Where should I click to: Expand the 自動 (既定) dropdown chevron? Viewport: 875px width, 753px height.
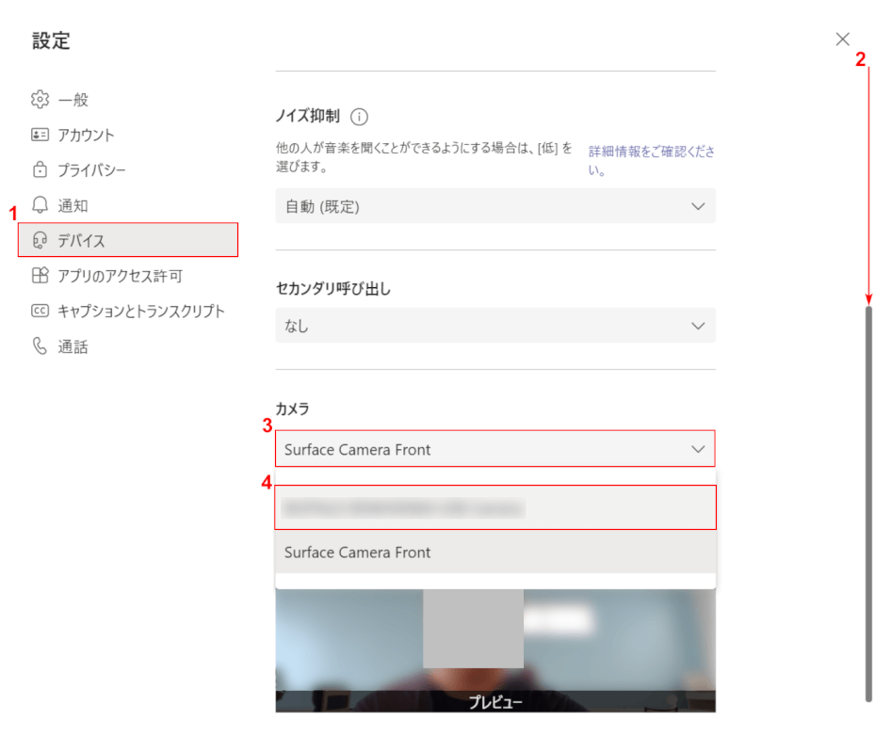pyautogui.click(x=698, y=206)
